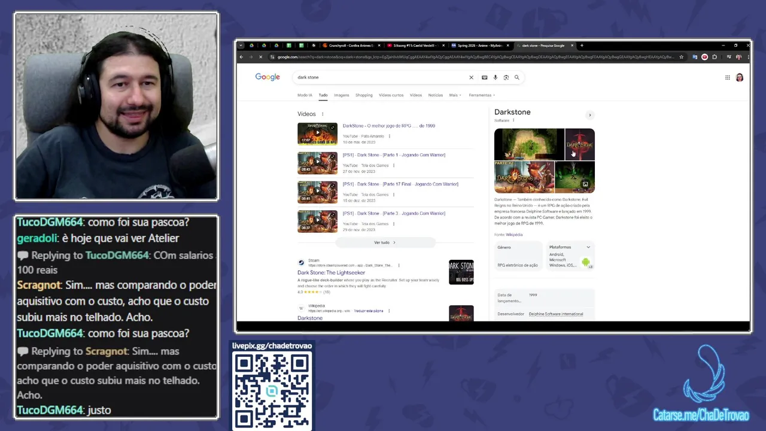Stop loading the current page
This screenshot has width=766, height=431.
[x=260, y=57]
